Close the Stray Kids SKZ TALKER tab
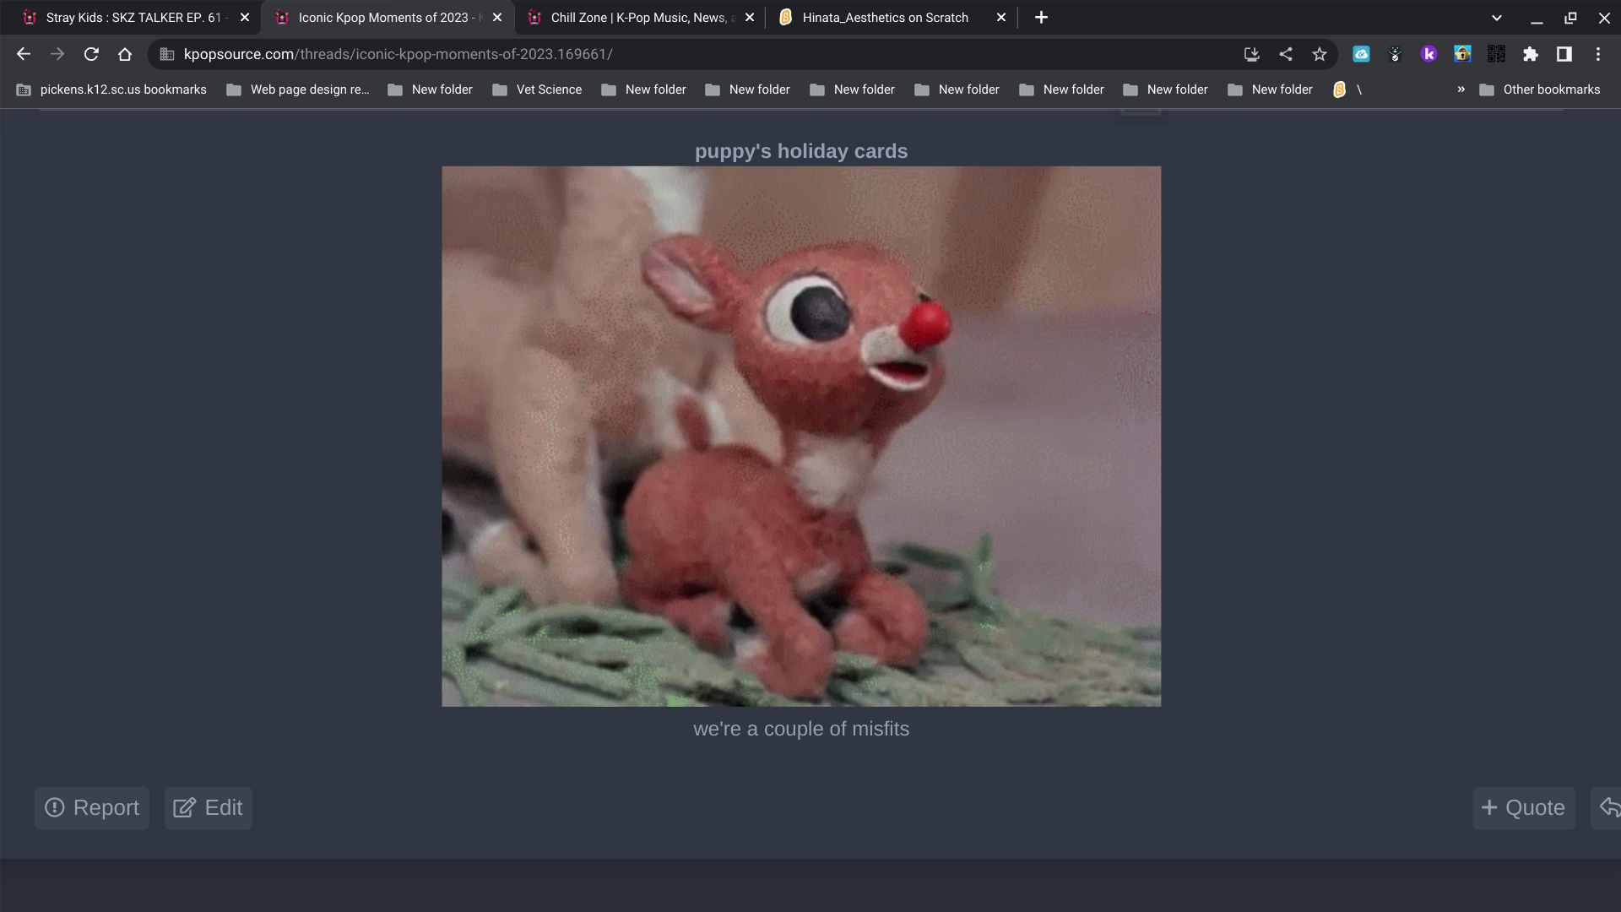1621x912 pixels. (245, 18)
